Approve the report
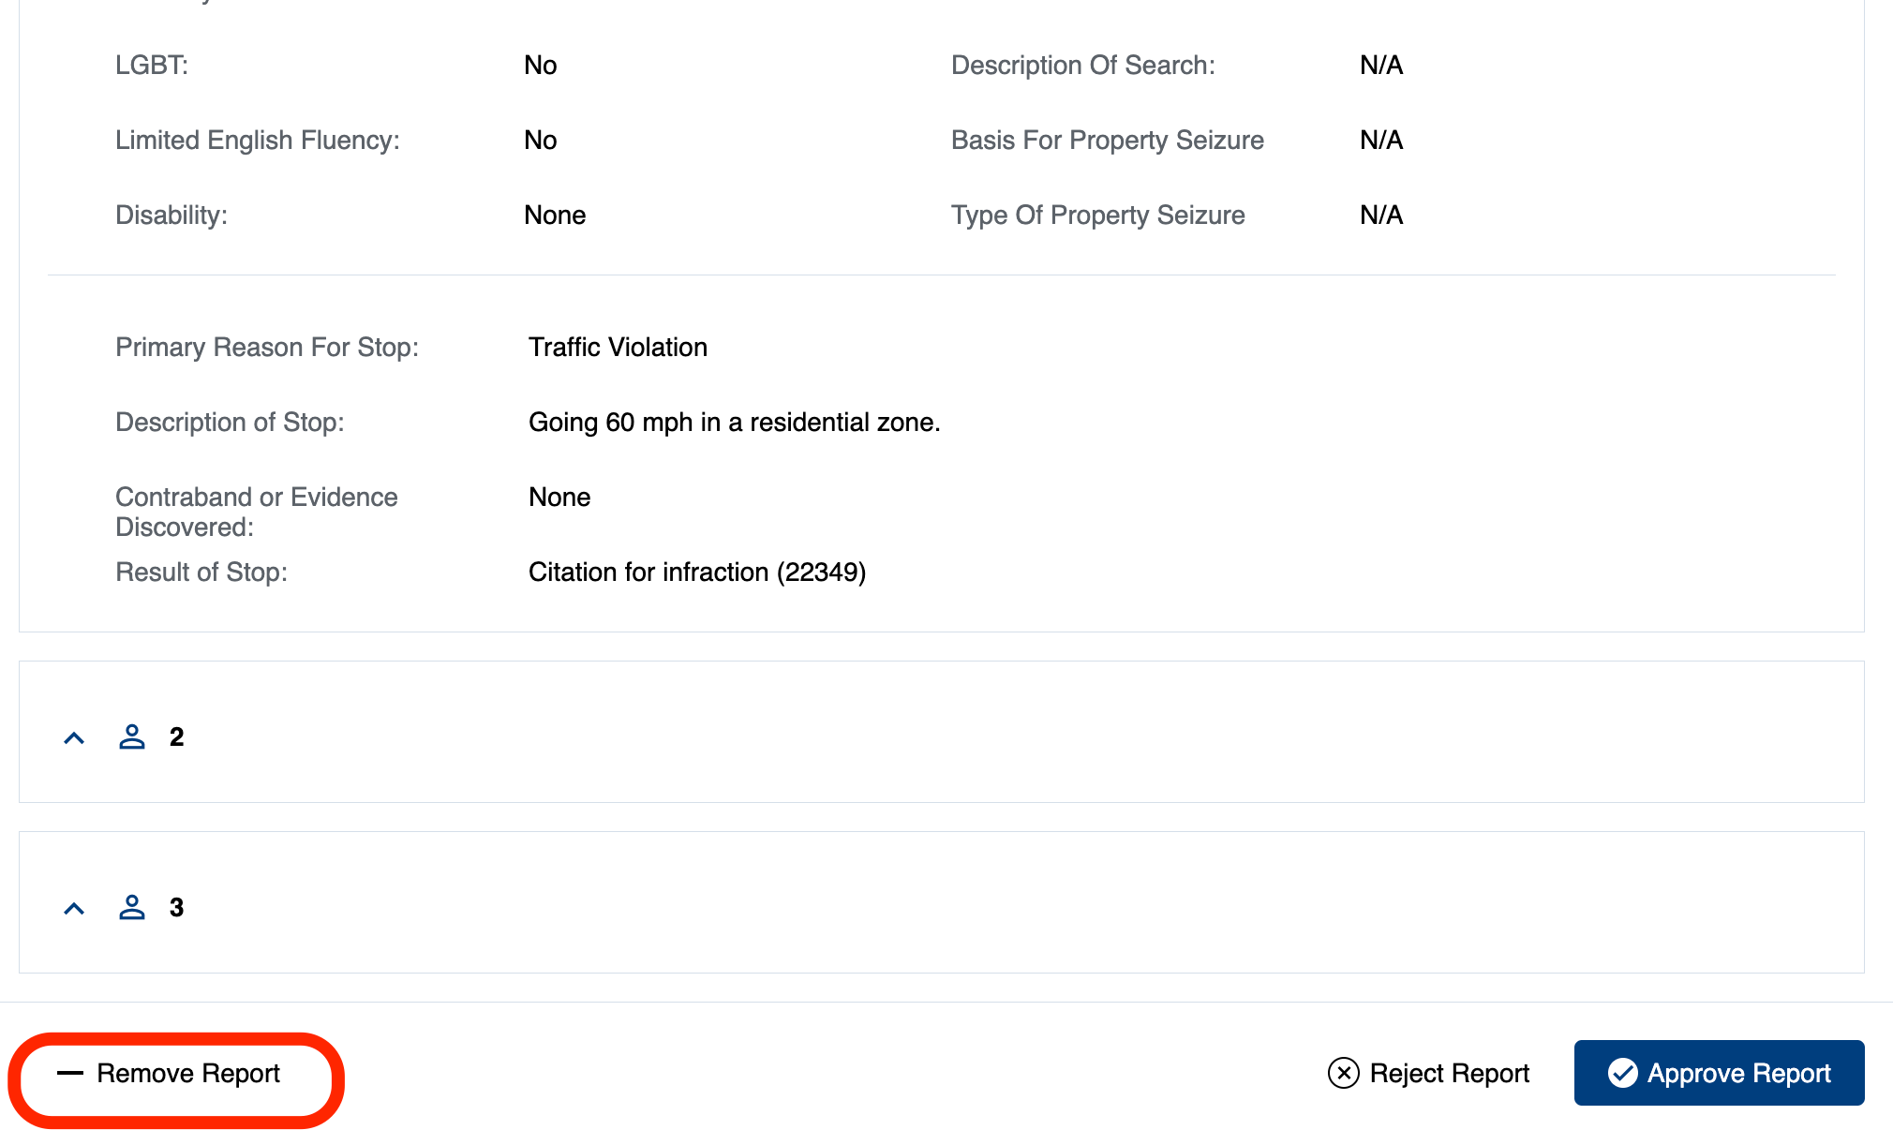The width and height of the screenshot is (1893, 1130). [1718, 1073]
